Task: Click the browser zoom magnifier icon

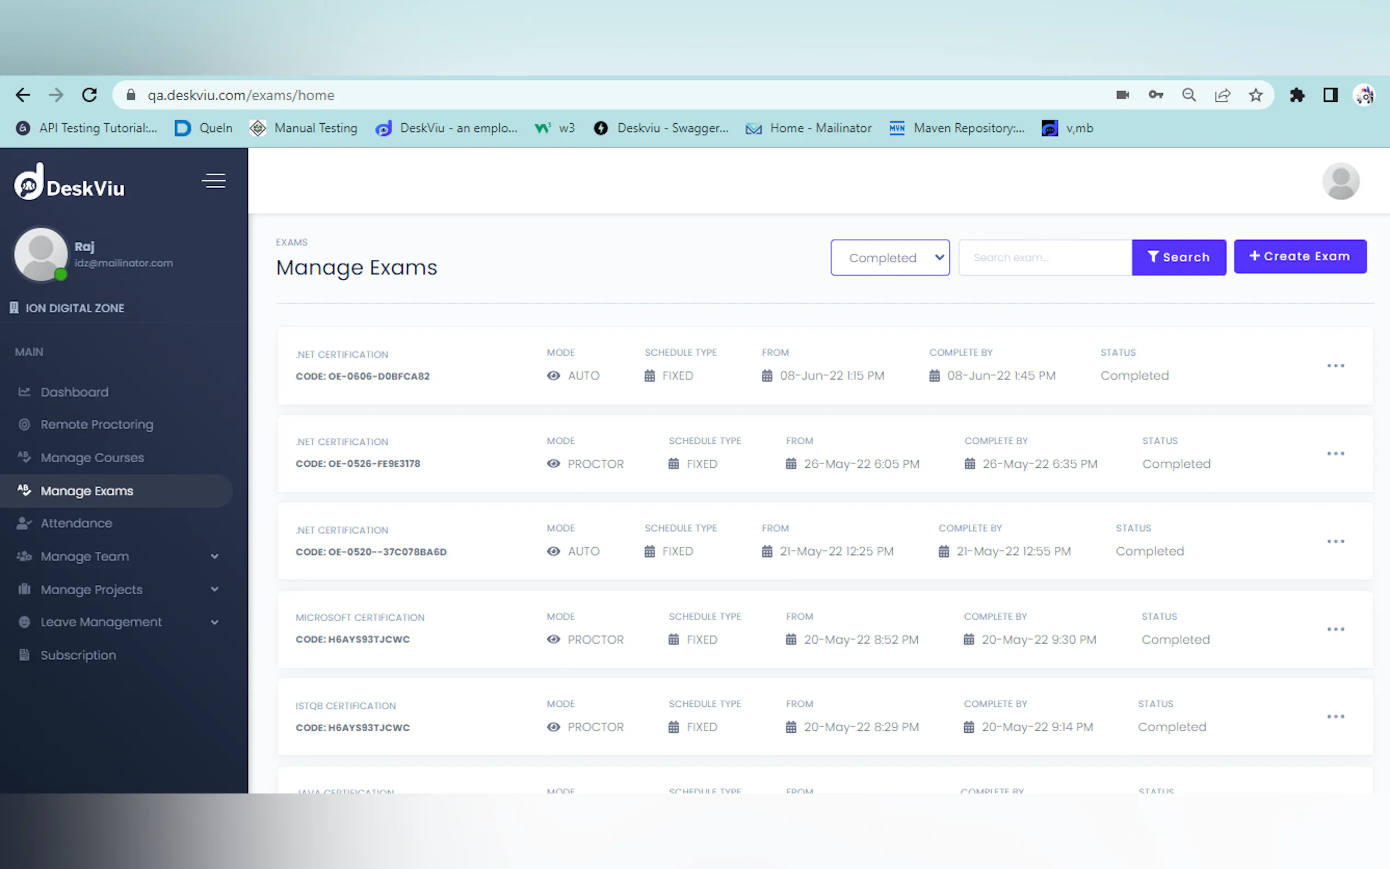Action: coord(1189,95)
